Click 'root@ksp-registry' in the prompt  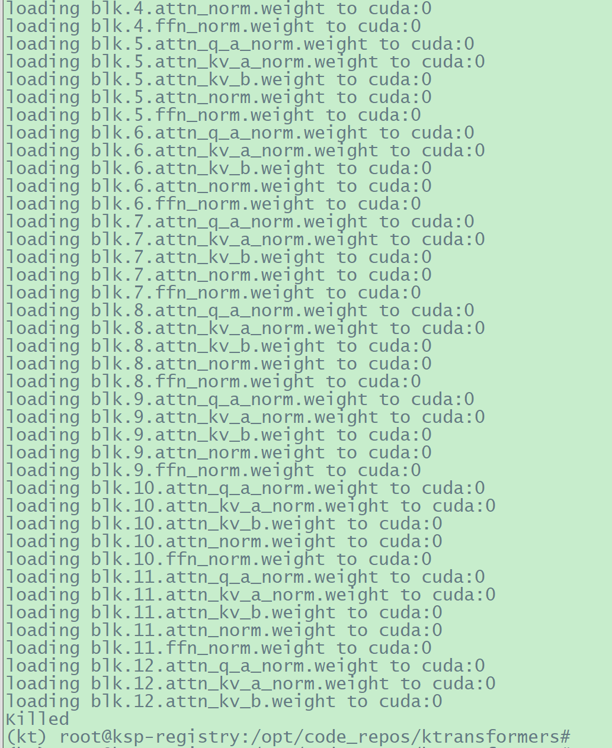[150, 737]
